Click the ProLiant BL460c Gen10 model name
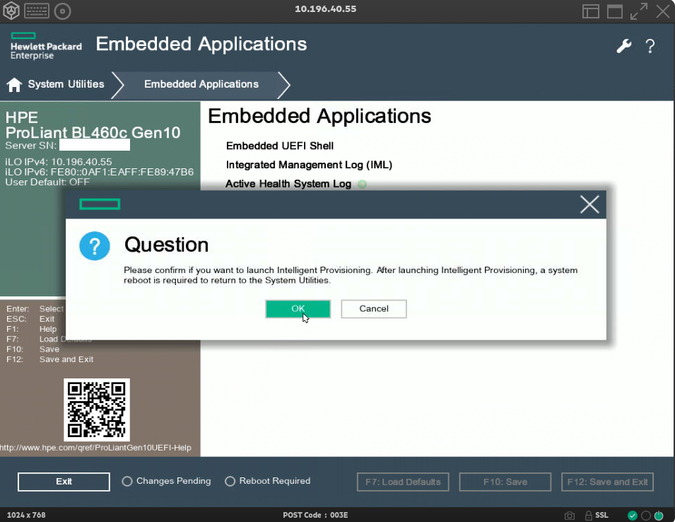Viewport: 675px width, 522px height. 93,133
